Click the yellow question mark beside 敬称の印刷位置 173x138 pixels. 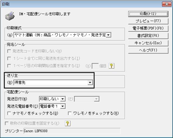pyautogui.click(x=68, y=123)
